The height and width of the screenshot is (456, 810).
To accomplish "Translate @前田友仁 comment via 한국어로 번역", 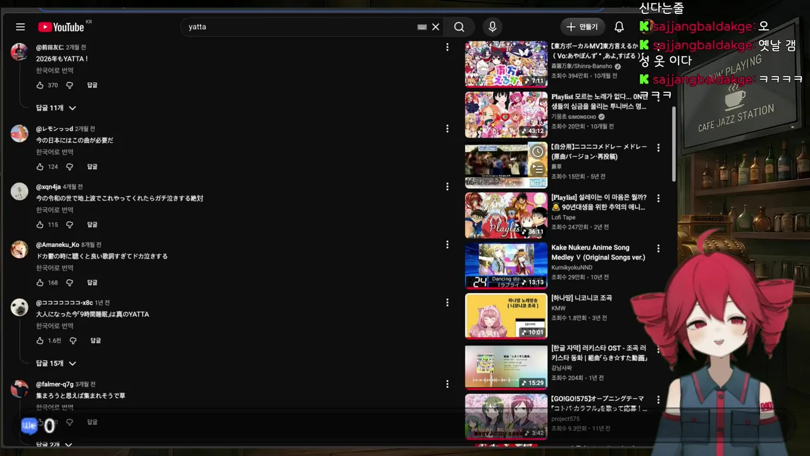I will 54,70.
